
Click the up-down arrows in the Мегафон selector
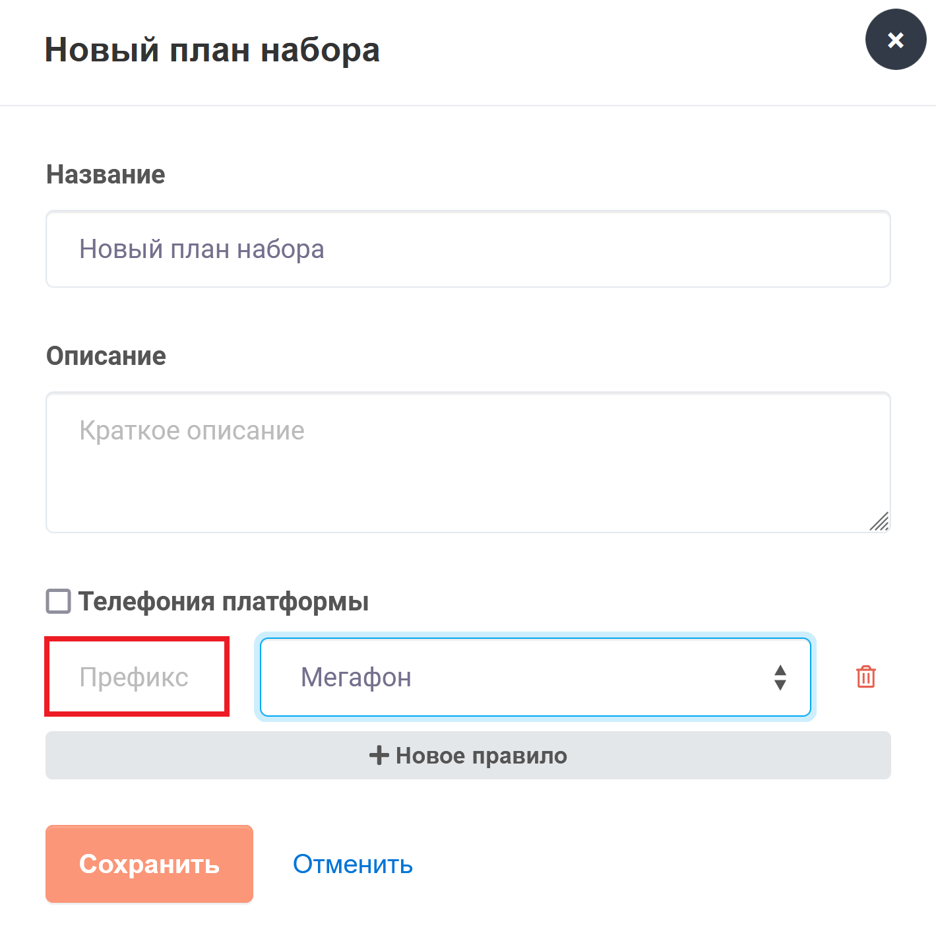[780, 677]
